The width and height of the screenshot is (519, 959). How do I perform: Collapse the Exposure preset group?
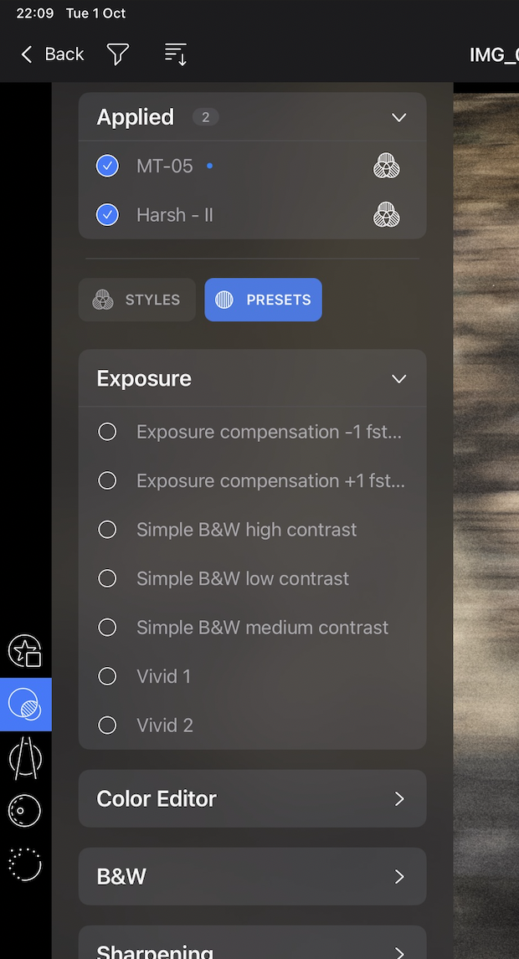click(x=399, y=379)
